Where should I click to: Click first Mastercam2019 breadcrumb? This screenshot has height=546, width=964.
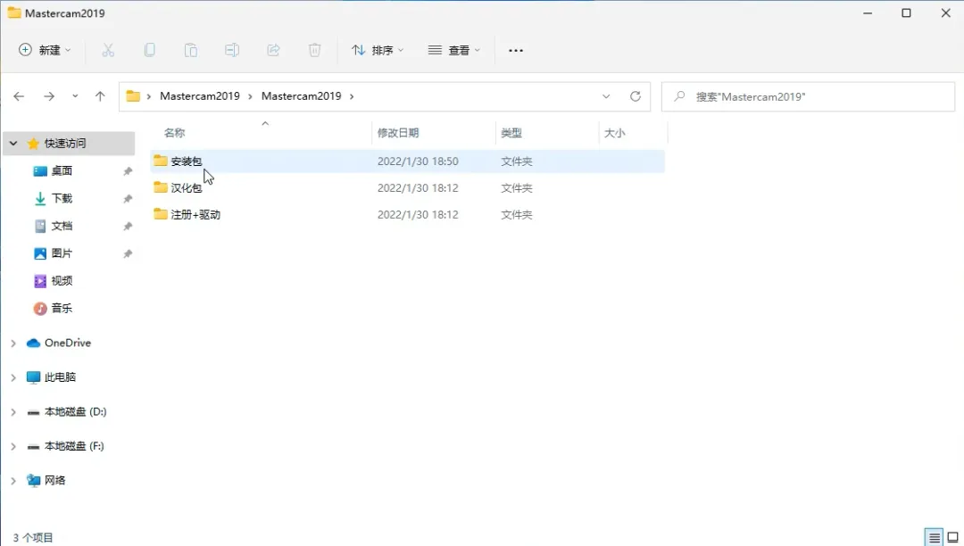coord(200,96)
